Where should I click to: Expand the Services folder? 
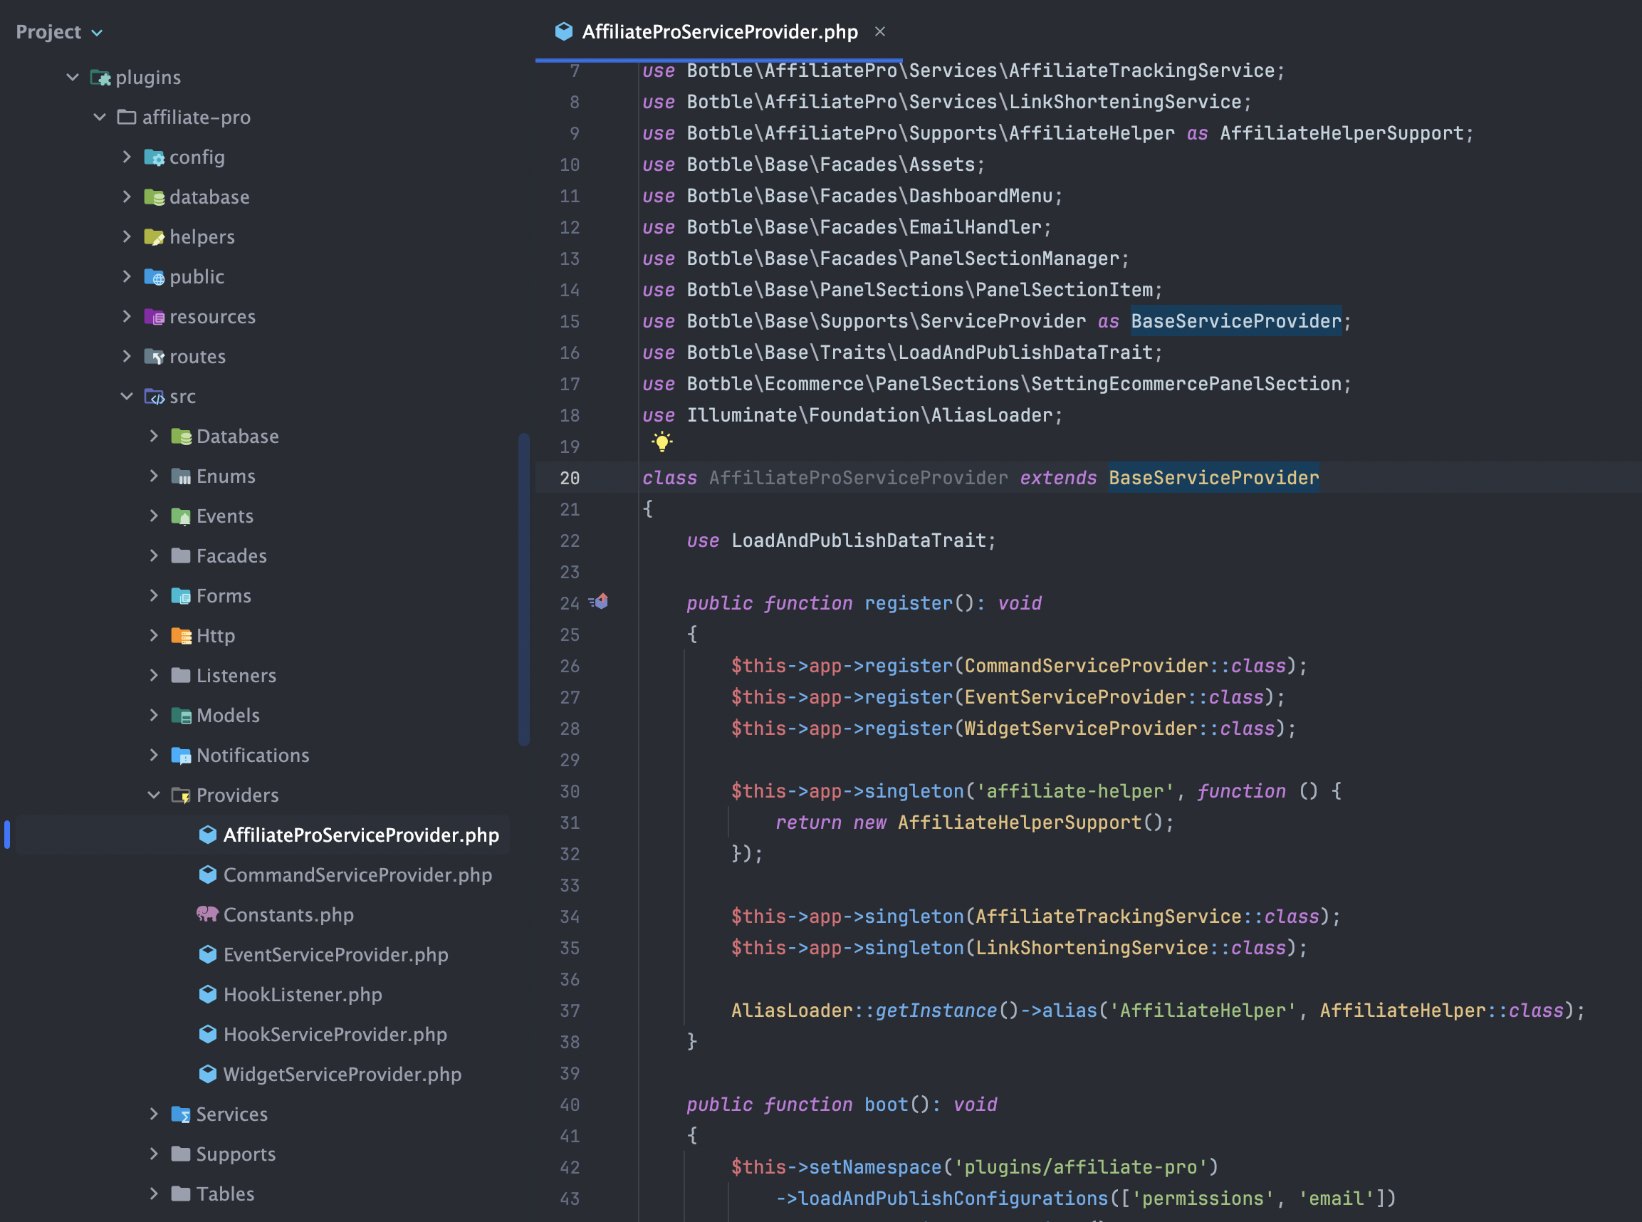(154, 1114)
